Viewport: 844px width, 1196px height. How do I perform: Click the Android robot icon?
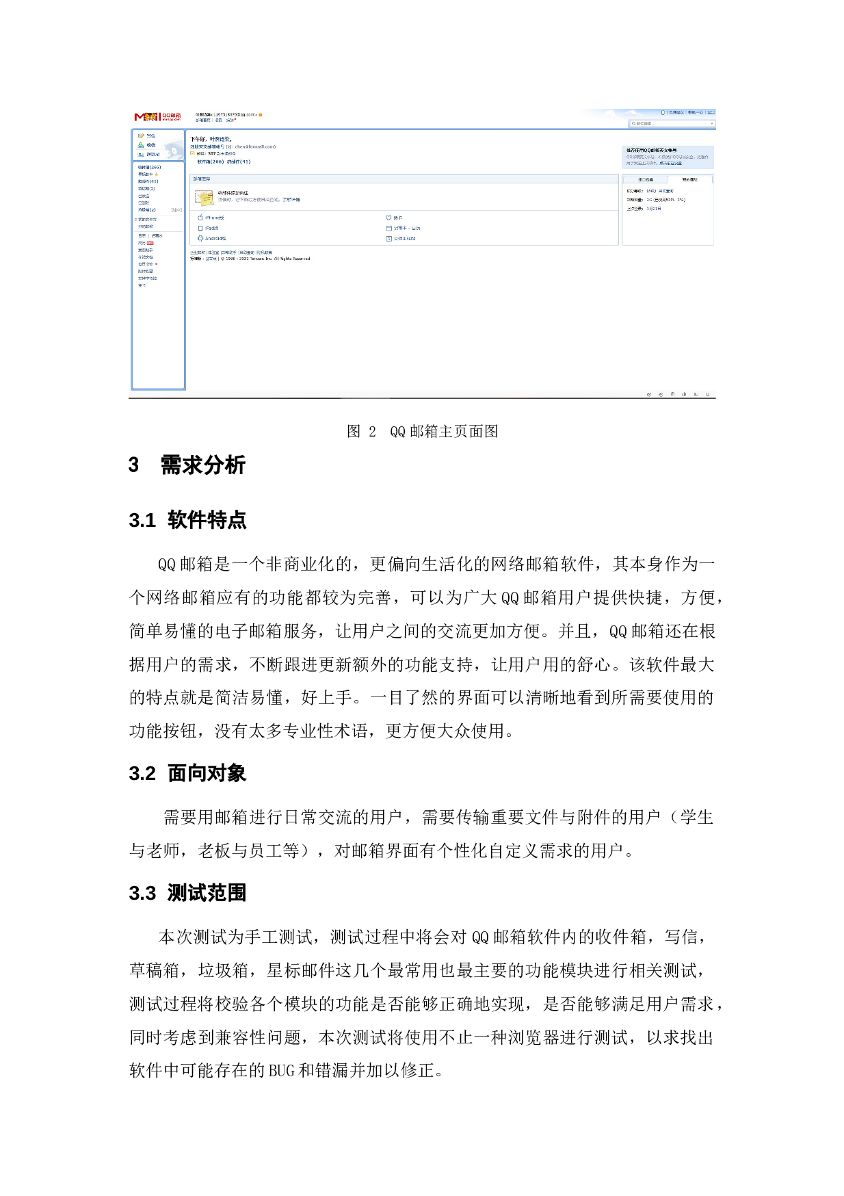[x=200, y=239]
